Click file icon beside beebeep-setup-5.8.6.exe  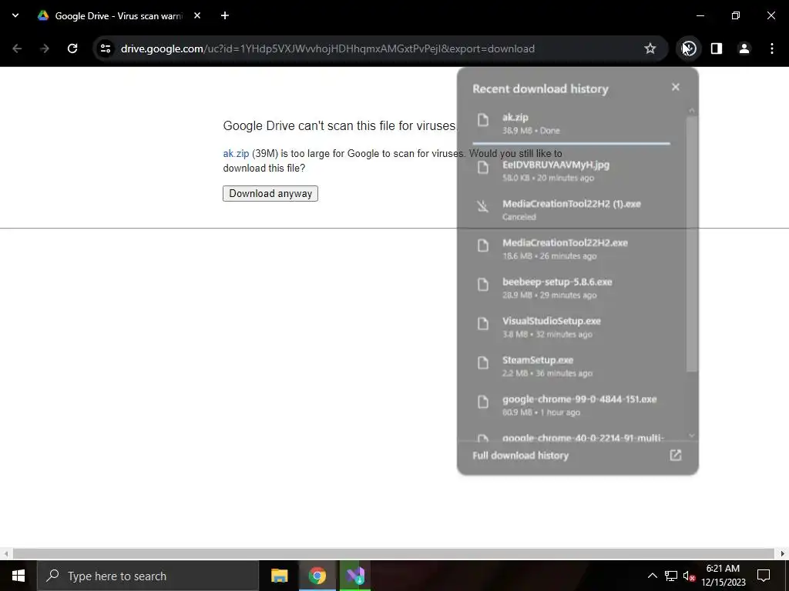[483, 285]
